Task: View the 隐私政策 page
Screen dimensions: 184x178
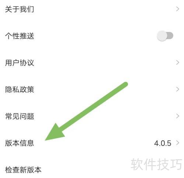Action: [92, 89]
